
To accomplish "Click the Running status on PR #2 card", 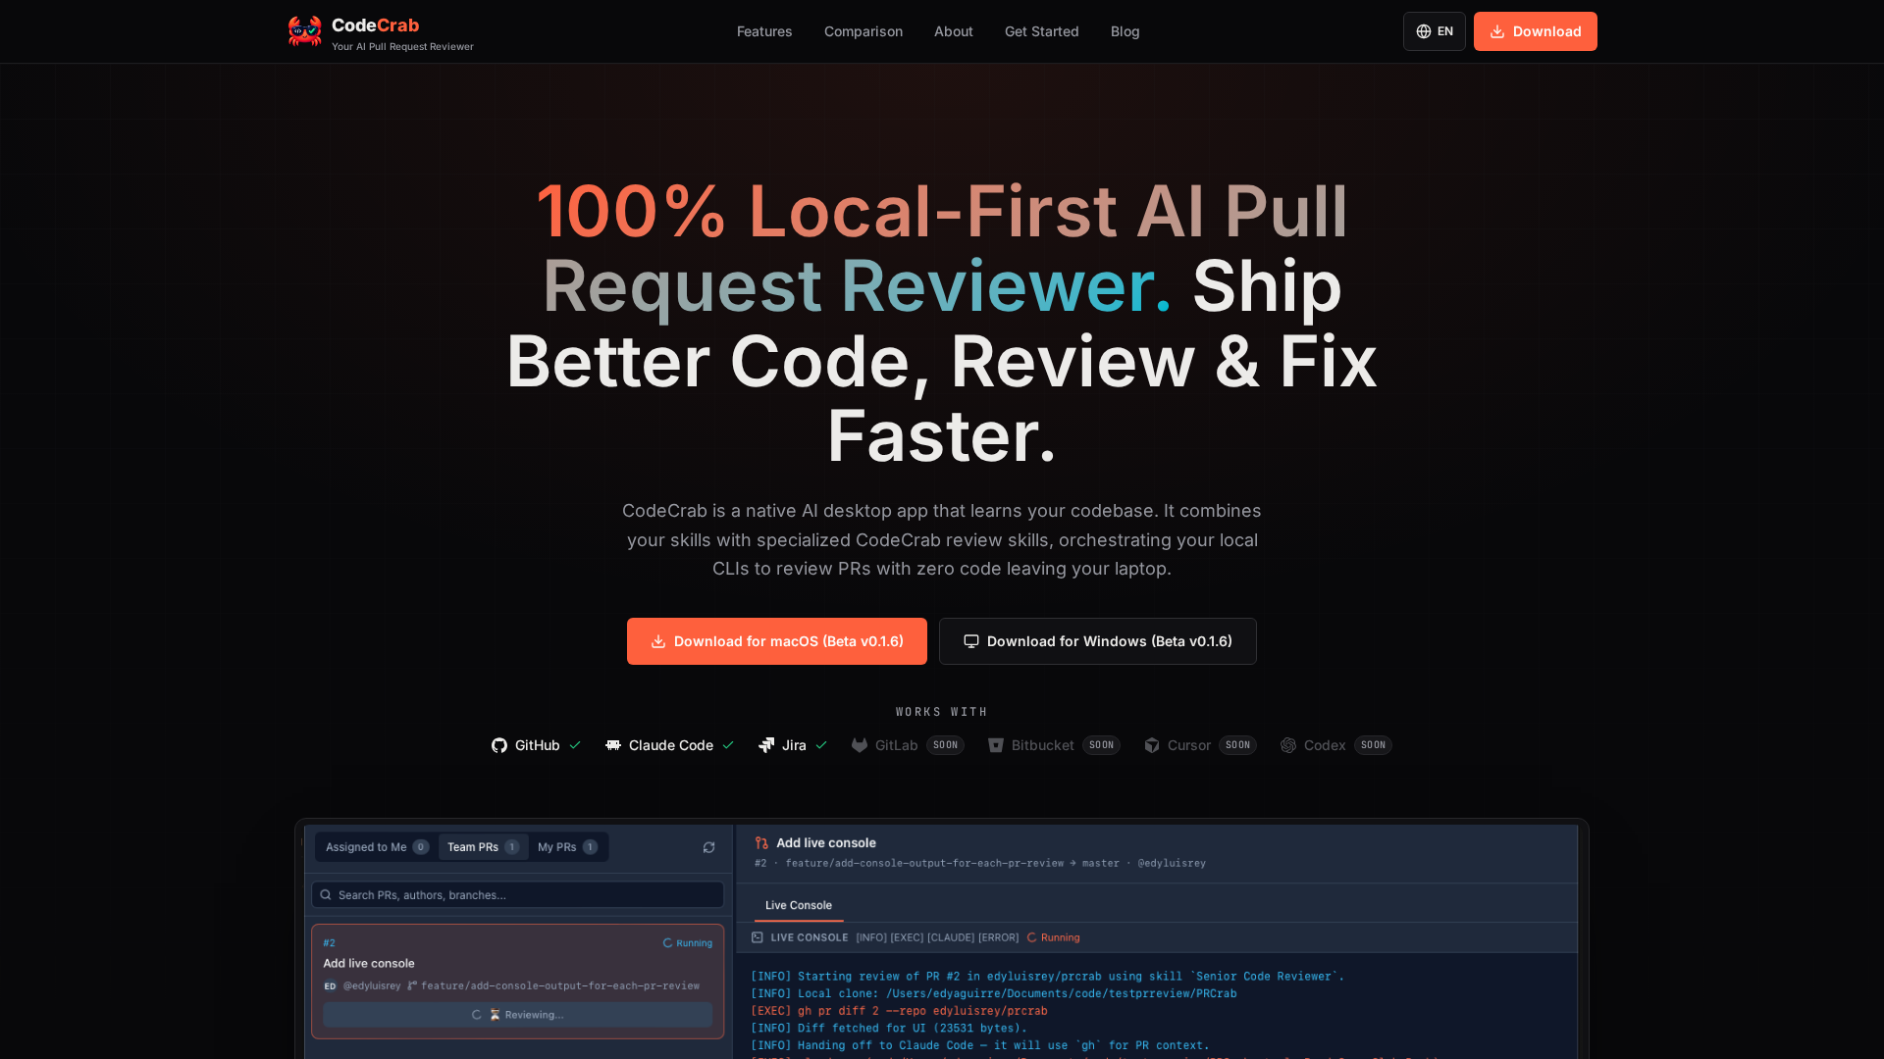I will tap(688, 943).
